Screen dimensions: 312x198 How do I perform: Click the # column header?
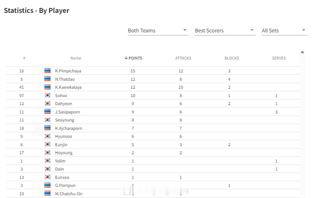[24, 58]
